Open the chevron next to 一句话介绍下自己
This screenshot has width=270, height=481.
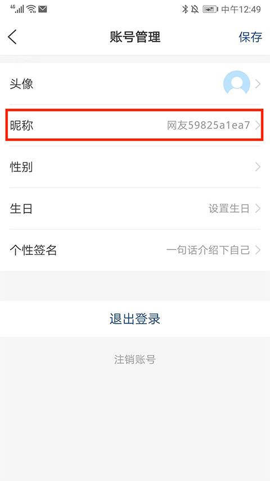coord(258,250)
